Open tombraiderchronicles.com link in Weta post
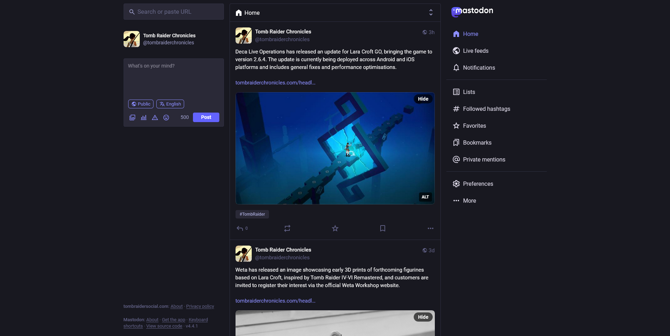Image resolution: width=670 pixels, height=336 pixels. (275, 301)
